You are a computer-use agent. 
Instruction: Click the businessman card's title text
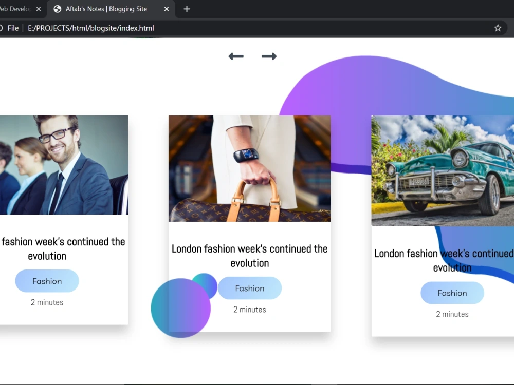coord(63,248)
